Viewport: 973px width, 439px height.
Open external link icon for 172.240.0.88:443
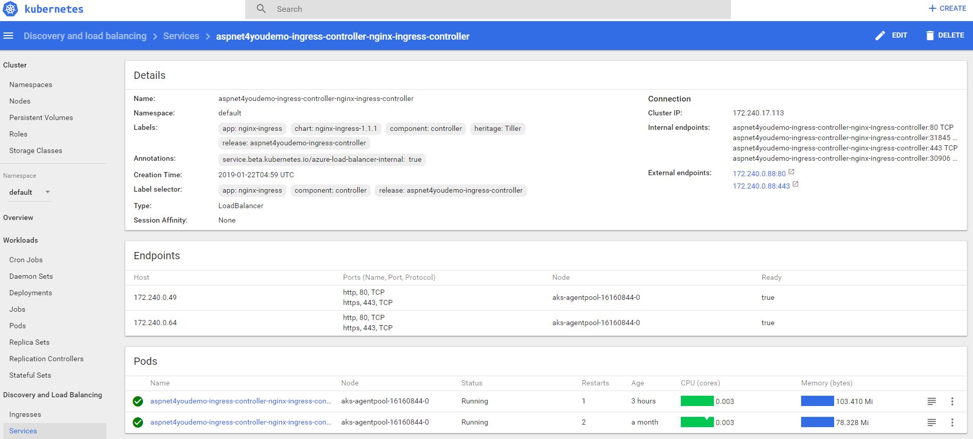(x=795, y=184)
